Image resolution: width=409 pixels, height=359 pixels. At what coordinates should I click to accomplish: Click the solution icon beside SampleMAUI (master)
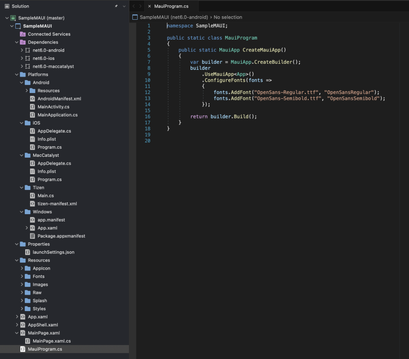(13, 18)
